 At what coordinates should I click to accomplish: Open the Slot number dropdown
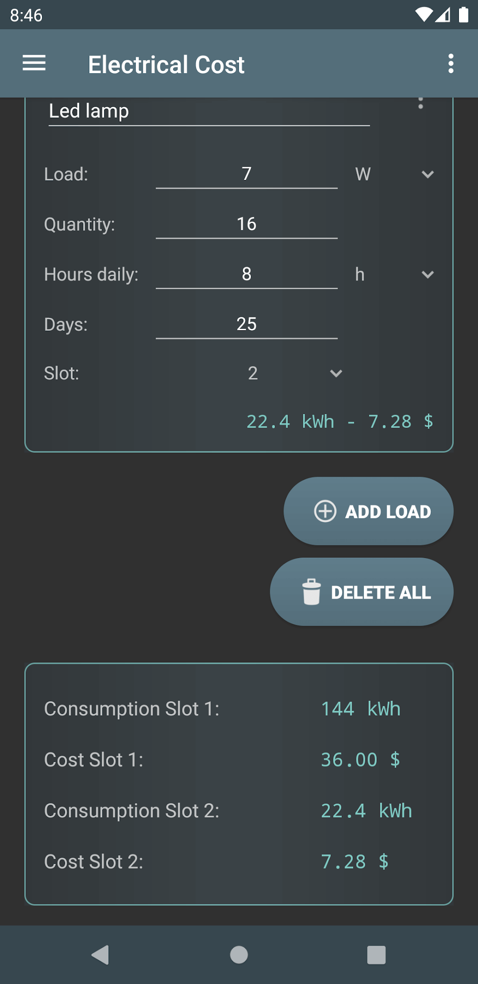pyautogui.click(x=336, y=373)
